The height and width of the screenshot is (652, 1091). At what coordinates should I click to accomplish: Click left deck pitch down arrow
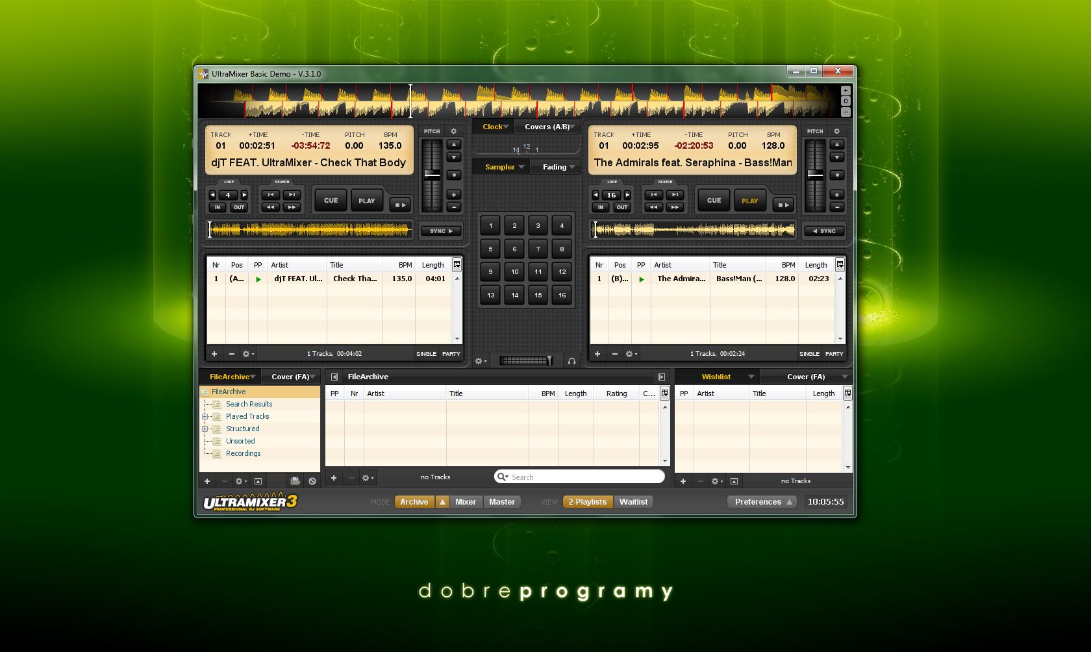[454, 157]
